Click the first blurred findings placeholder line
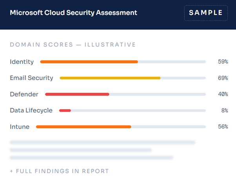The width and height of the screenshot is (236, 183). (102, 142)
